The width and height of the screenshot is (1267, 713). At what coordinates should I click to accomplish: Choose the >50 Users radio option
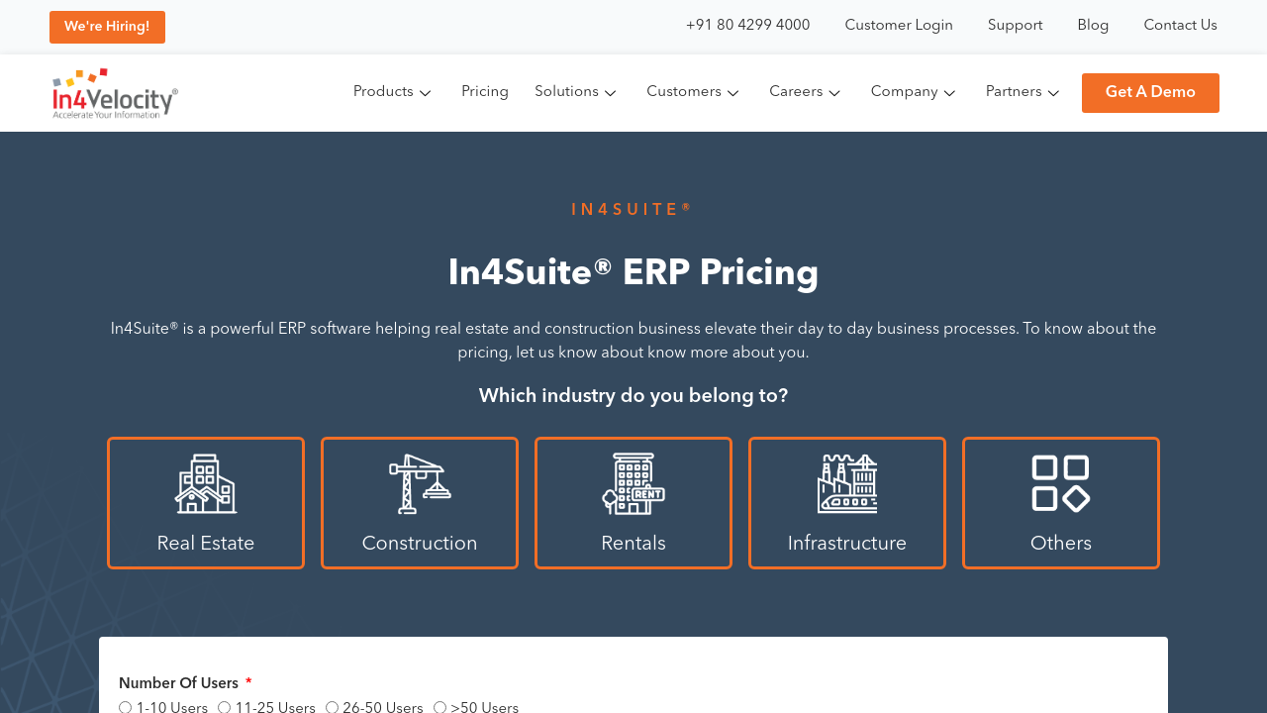pyautogui.click(x=440, y=708)
